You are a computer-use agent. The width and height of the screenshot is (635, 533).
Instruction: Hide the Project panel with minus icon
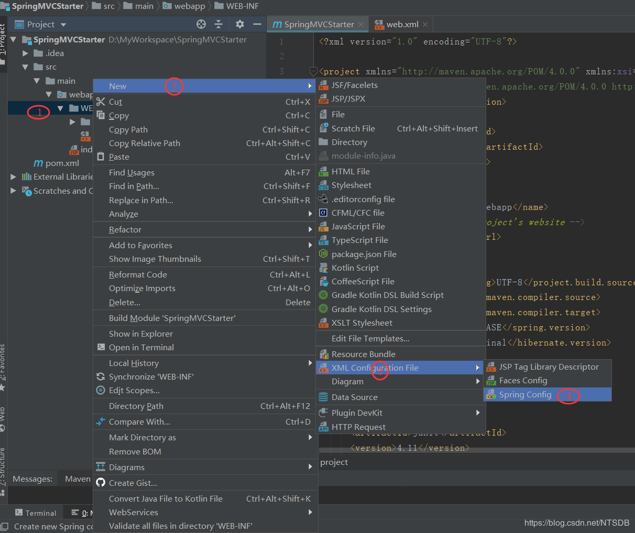(x=257, y=24)
